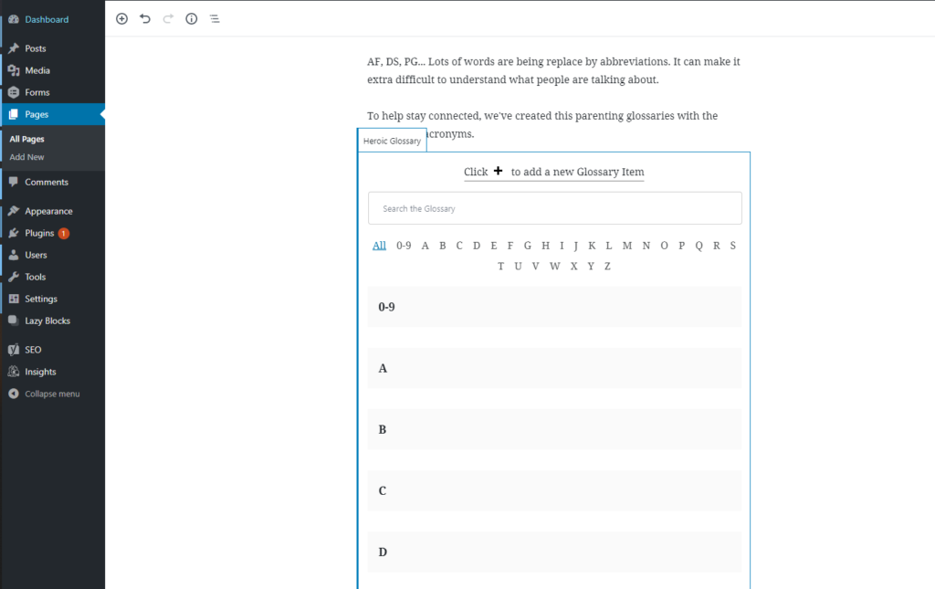The height and width of the screenshot is (589, 935).
Task: Open the Posts menu
Action: click(35, 48)
